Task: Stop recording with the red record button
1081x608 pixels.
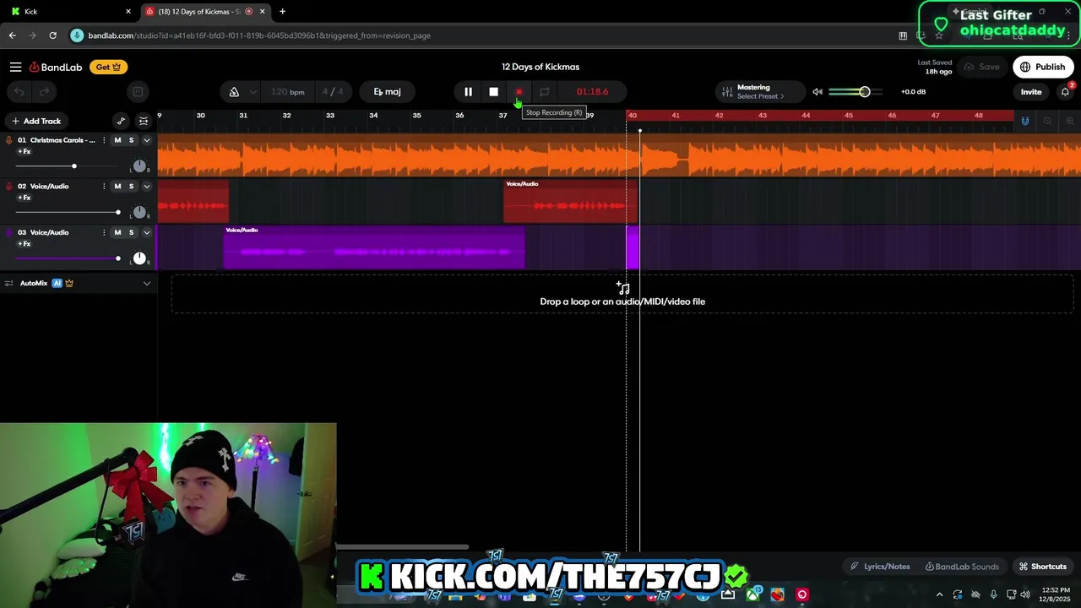Action: pyautogui.click(x=519, y=92)
